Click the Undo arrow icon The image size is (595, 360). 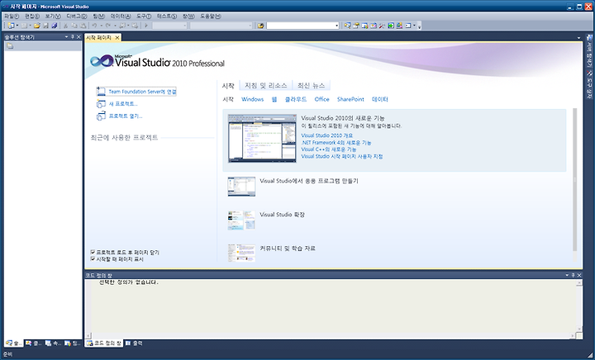point(94,26)
